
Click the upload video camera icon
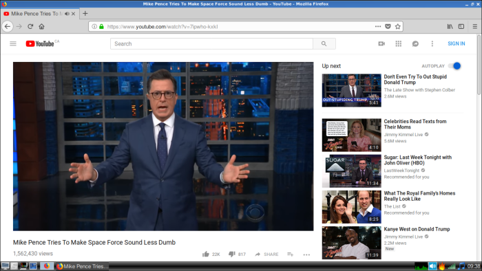coord(381,43)
